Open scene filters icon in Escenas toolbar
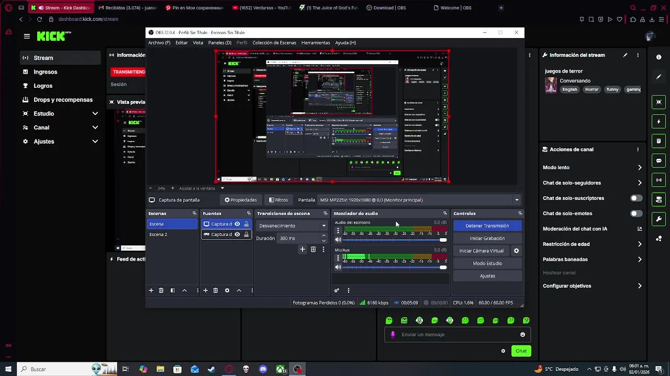Screen dimensions: 670x376 173,290
